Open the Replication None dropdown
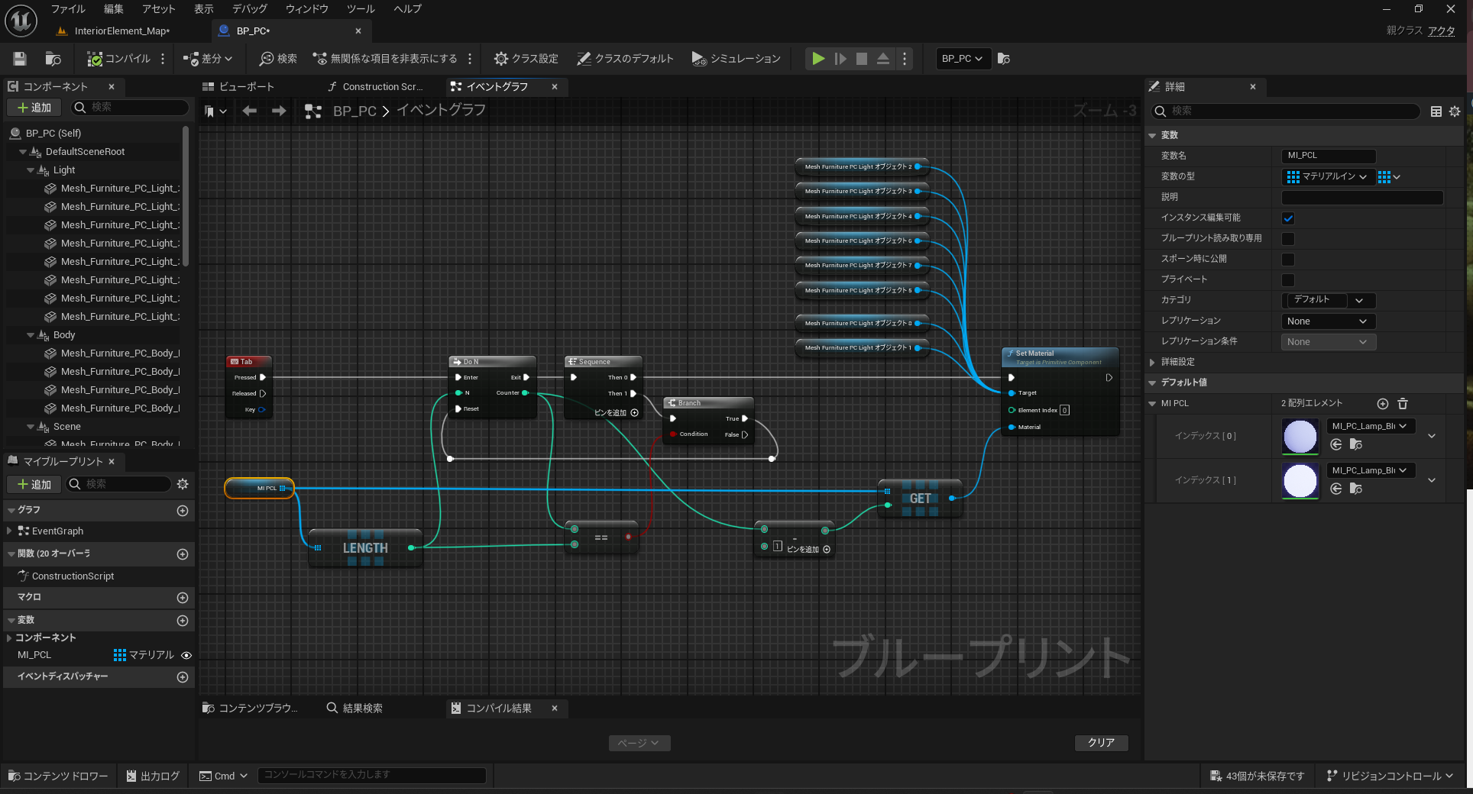 click(x=1328, y=321)
